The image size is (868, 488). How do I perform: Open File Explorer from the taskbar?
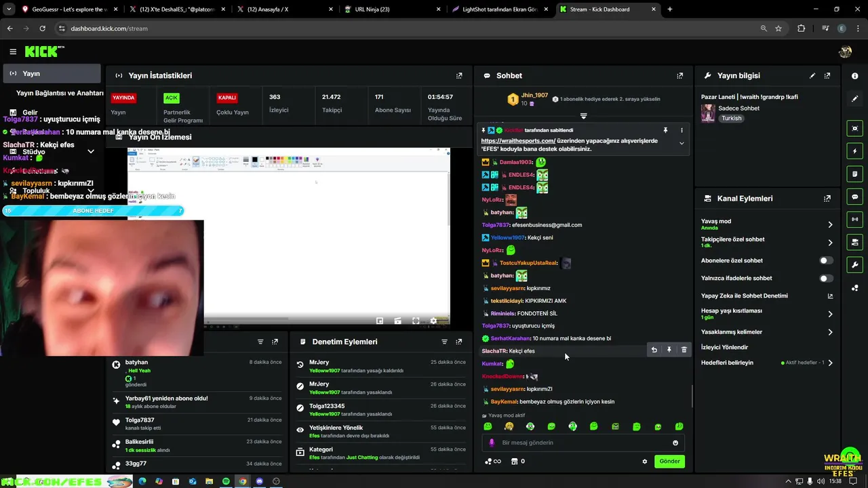(x=209, y=481)
